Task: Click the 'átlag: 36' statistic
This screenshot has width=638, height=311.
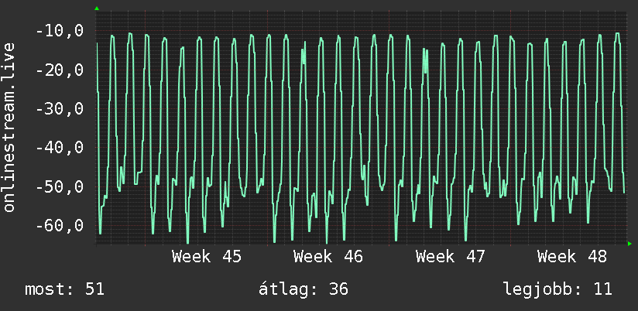Action: tap(304, 289)
